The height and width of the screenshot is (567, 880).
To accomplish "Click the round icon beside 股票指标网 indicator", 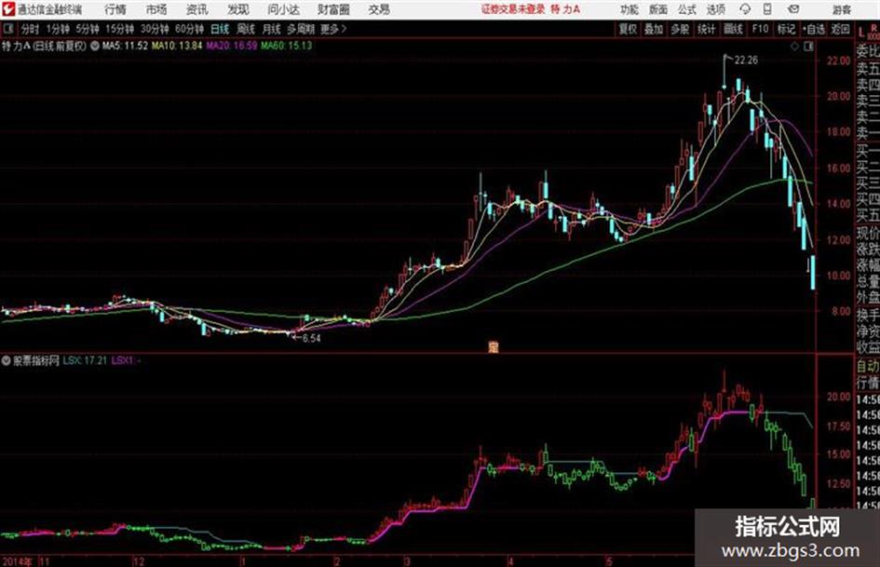I will [x=7, y=360].
